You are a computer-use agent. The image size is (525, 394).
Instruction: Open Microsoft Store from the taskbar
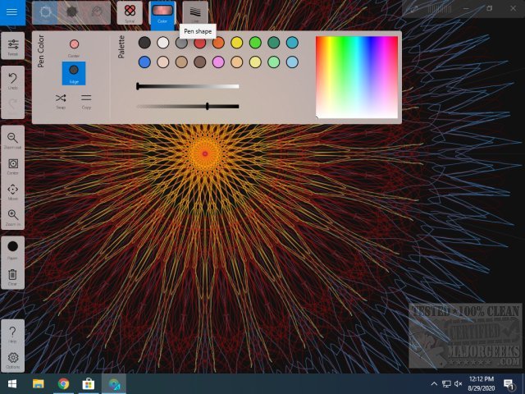[89, 384]
